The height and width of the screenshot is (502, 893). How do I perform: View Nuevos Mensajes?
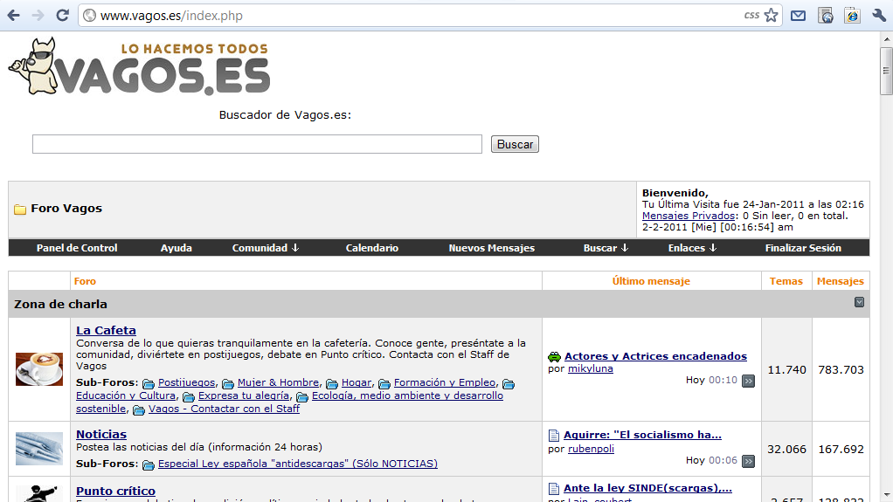tap(491, 248)
